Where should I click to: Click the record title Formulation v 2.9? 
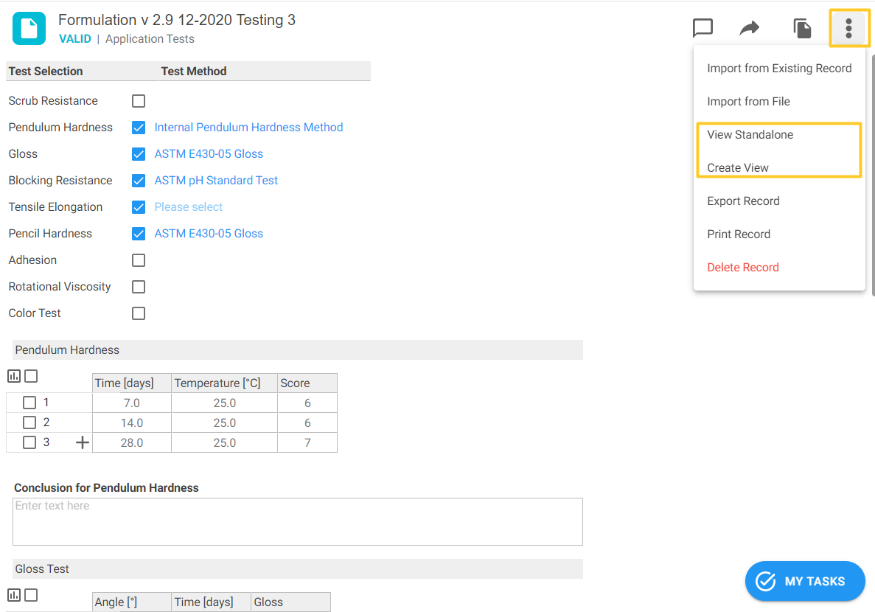click(x=177, y=20)
